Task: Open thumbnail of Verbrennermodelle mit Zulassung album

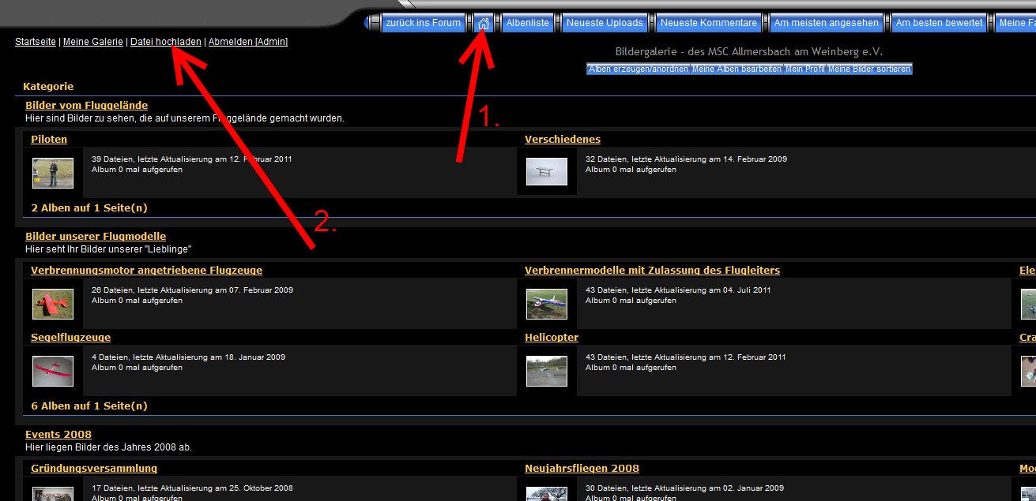Action: point(547,304)
